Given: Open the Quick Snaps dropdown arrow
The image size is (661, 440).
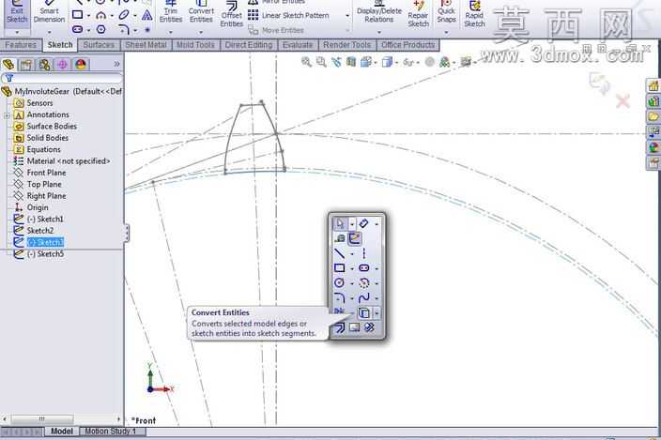Looking at the screenshot, I should click(x=446, y=33).
